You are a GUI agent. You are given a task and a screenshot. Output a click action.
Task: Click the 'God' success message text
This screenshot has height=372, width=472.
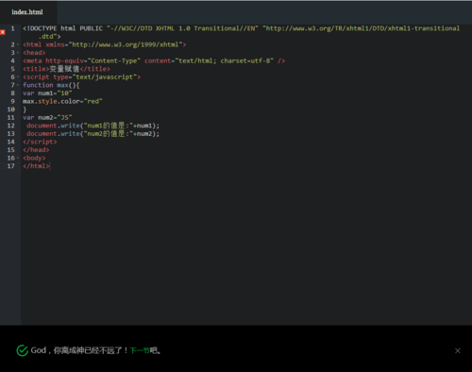tap(96, 350)
